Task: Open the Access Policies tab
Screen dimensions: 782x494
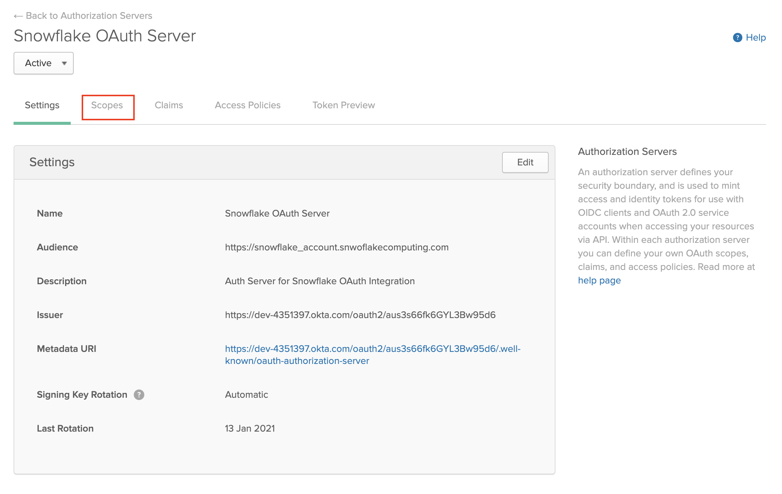Action: [x=247, y=105]
